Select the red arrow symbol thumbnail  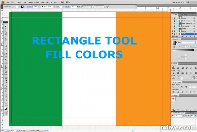tap(173, 99)
